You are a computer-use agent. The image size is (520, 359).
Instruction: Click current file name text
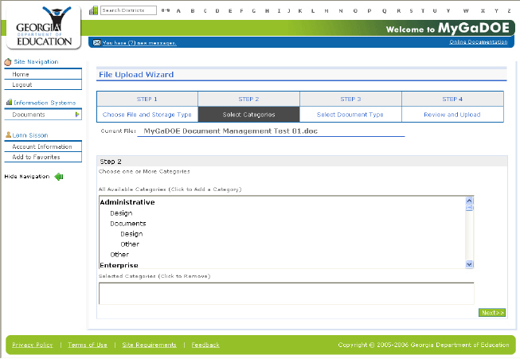pyautogui.click(x=230, y=131)
